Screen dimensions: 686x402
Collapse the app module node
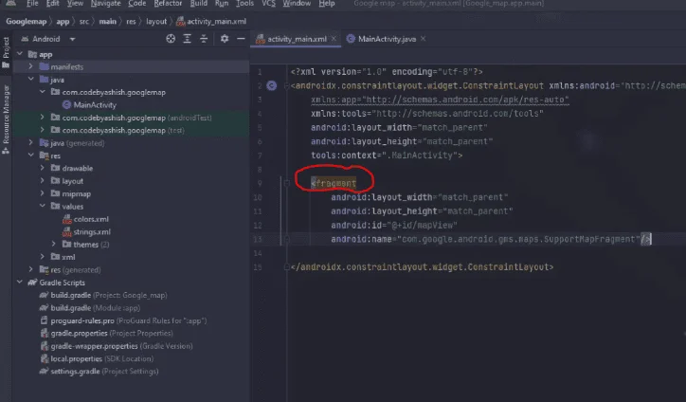[20, 54]
